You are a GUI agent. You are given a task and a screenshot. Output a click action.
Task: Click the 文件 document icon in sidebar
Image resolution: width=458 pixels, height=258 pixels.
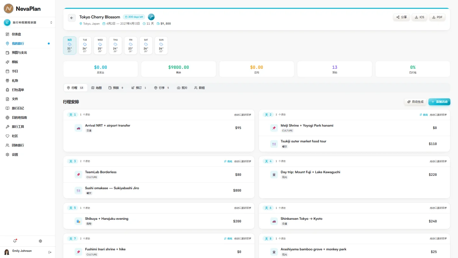(8, 99)
